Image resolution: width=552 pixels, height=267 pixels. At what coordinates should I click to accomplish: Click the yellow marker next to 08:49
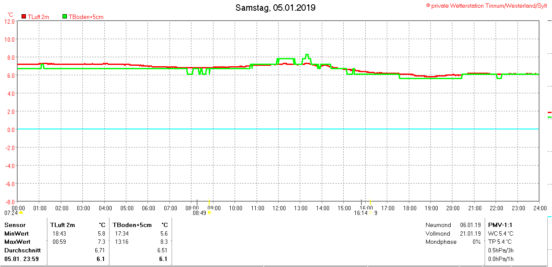pyautogui.click(x=209, y=212)
